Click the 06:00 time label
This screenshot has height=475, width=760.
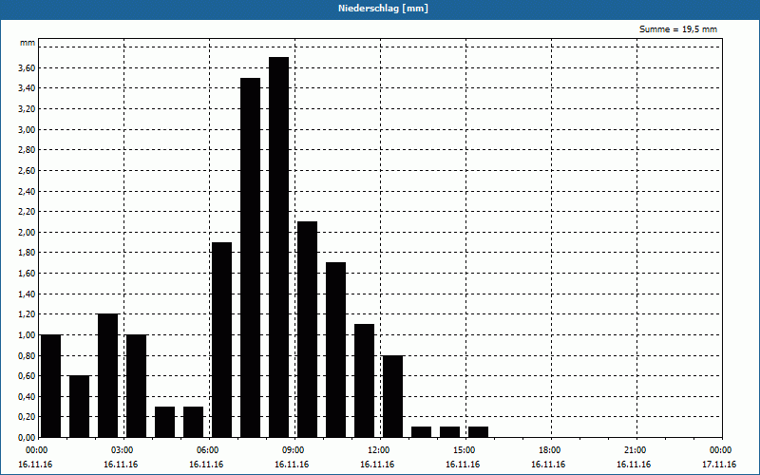208,450
